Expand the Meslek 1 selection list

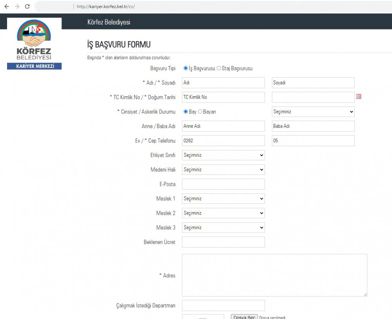click(223, 199)
